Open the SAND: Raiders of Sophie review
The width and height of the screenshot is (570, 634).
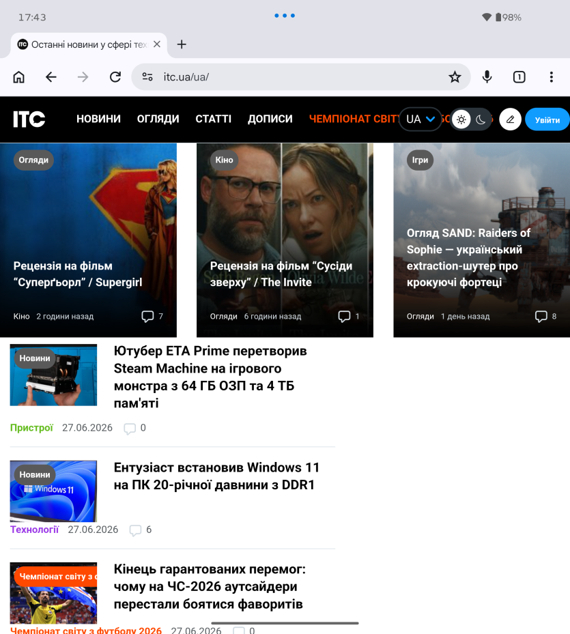(468, 257)
